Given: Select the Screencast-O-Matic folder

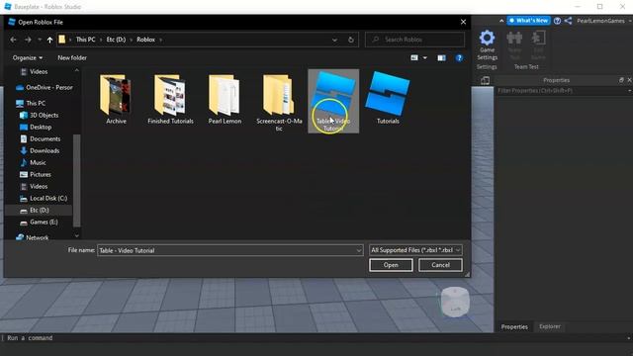Looking at the screenshot, I should (x=279, y=102).
